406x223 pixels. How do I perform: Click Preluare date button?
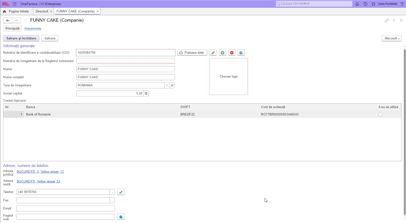[192, 53]
